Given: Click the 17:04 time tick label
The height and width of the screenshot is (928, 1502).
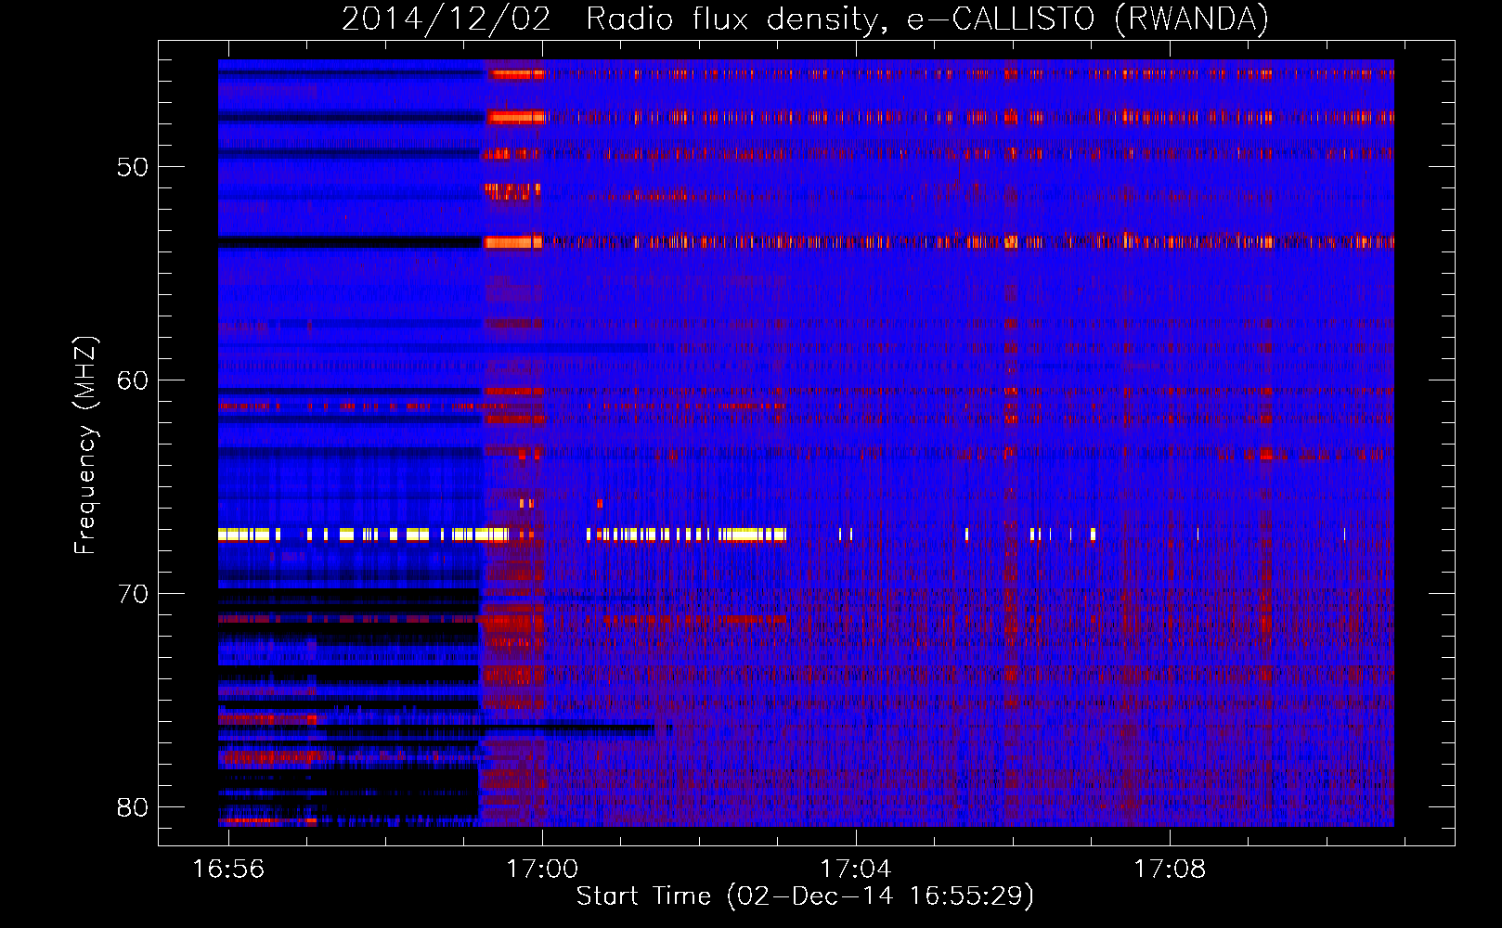Looking at the screenshot, I should (856, 869).
